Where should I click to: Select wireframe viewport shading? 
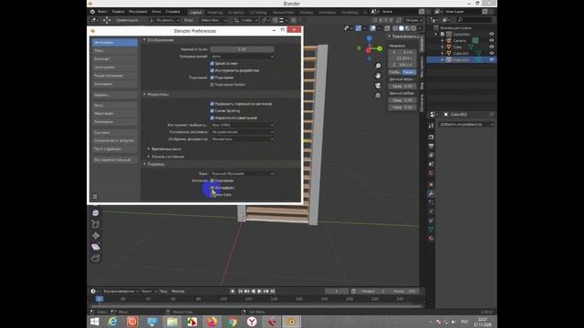tap(394, 28)
